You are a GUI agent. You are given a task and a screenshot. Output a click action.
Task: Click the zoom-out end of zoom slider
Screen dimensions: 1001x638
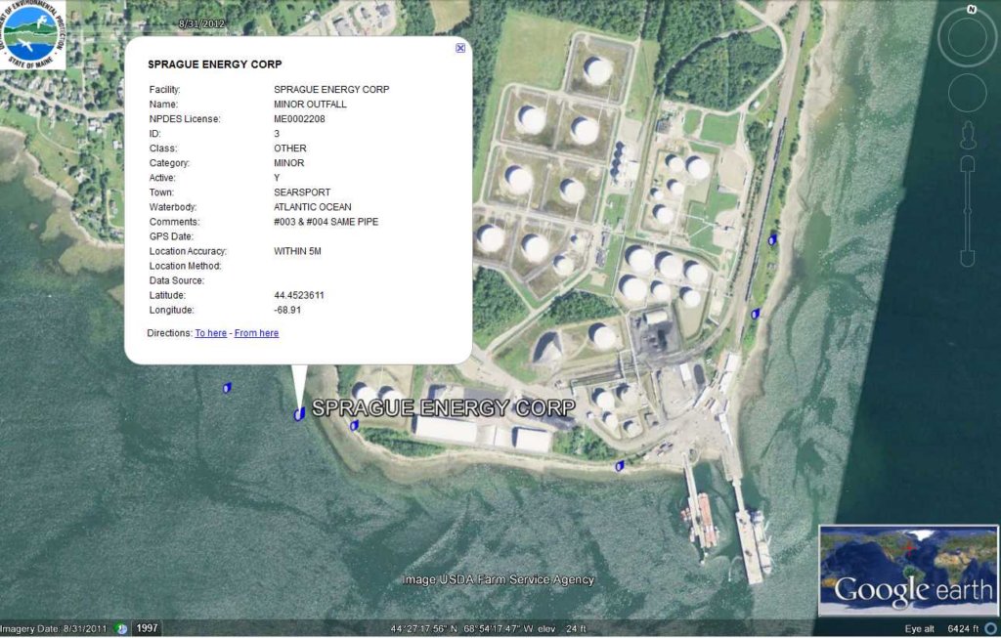pyautogui.click(x=967, y=258)
